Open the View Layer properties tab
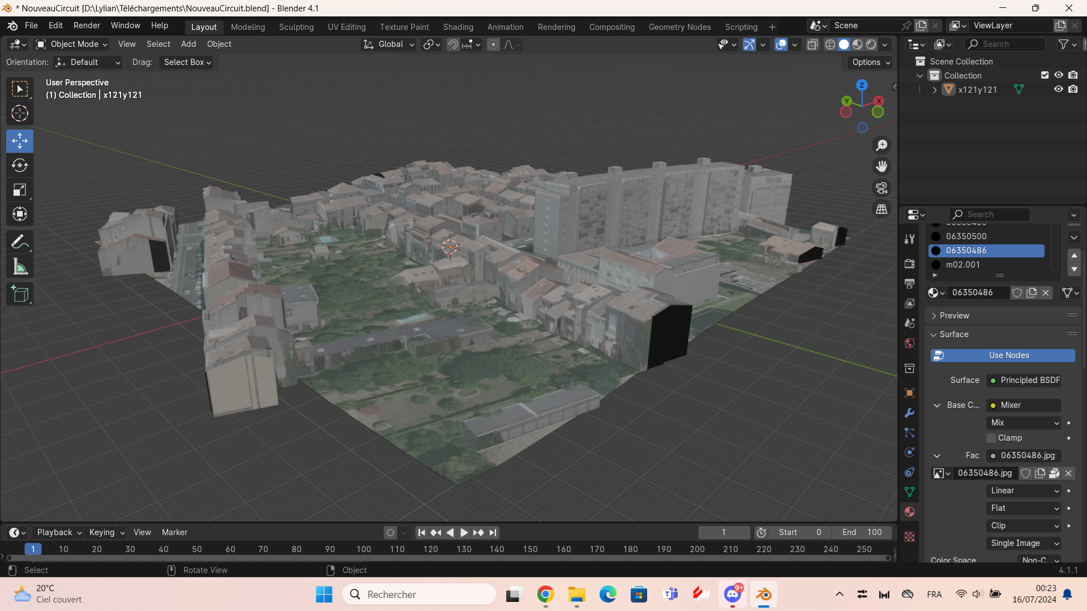Image resolution: width=1087 pixels, height=611 pixels. pos(910,303)
